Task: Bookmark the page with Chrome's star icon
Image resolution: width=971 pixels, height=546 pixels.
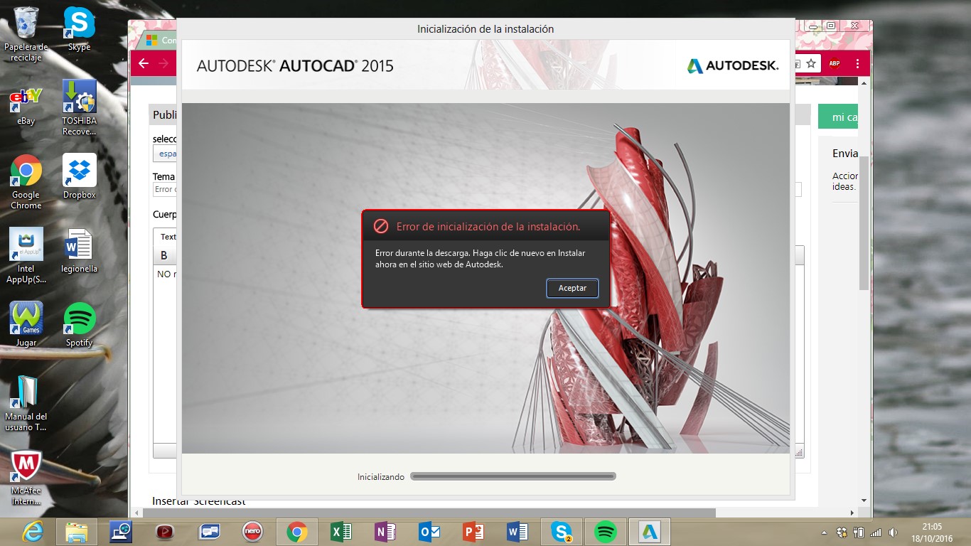Action: [810, 63]
